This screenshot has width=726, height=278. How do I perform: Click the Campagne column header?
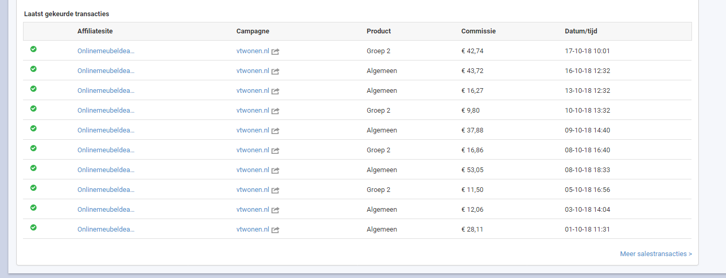coord(253,31)
